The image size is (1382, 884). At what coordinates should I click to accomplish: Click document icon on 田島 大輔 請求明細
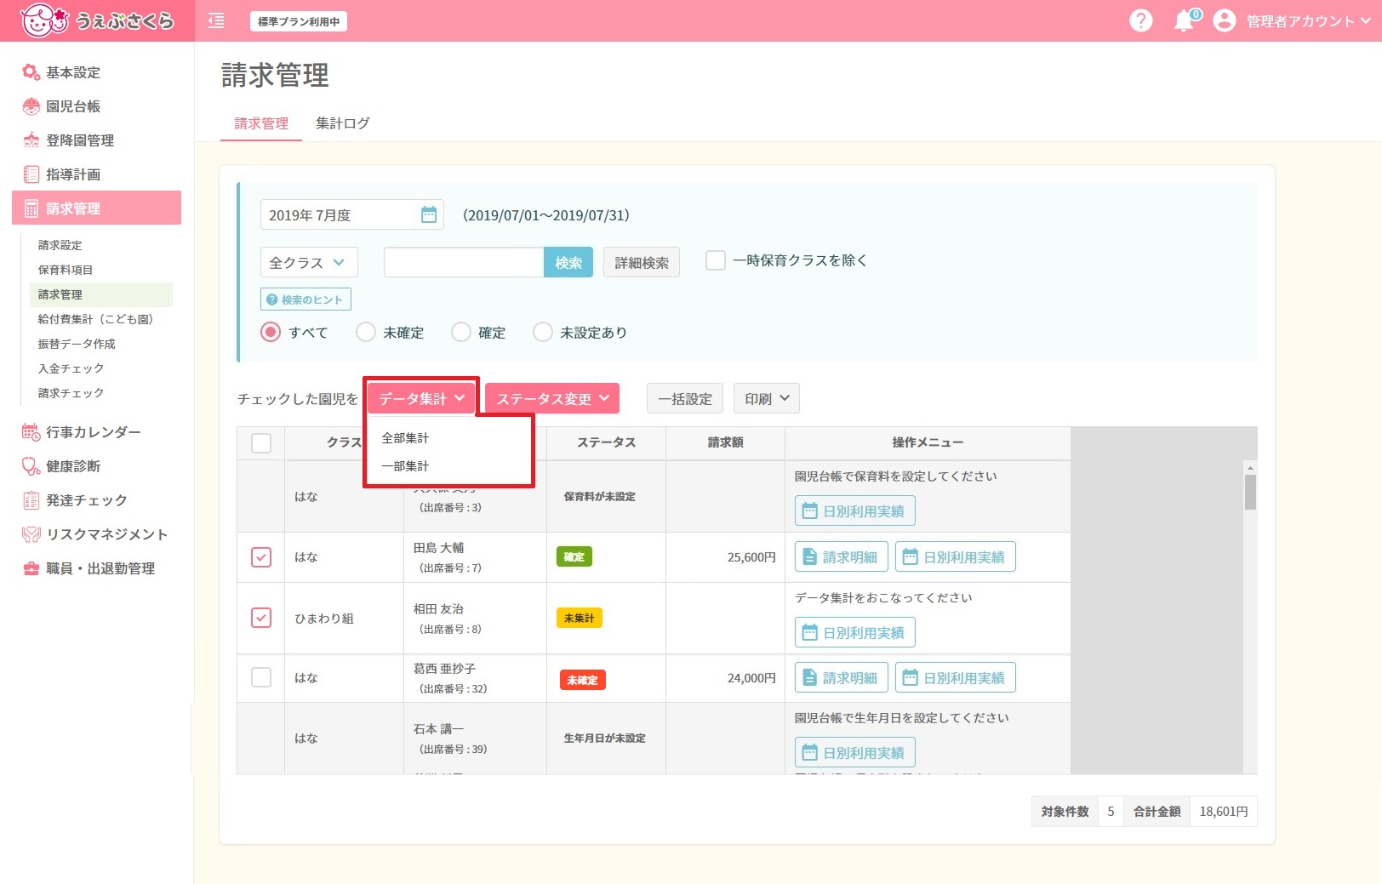click(x=810, y=557)
